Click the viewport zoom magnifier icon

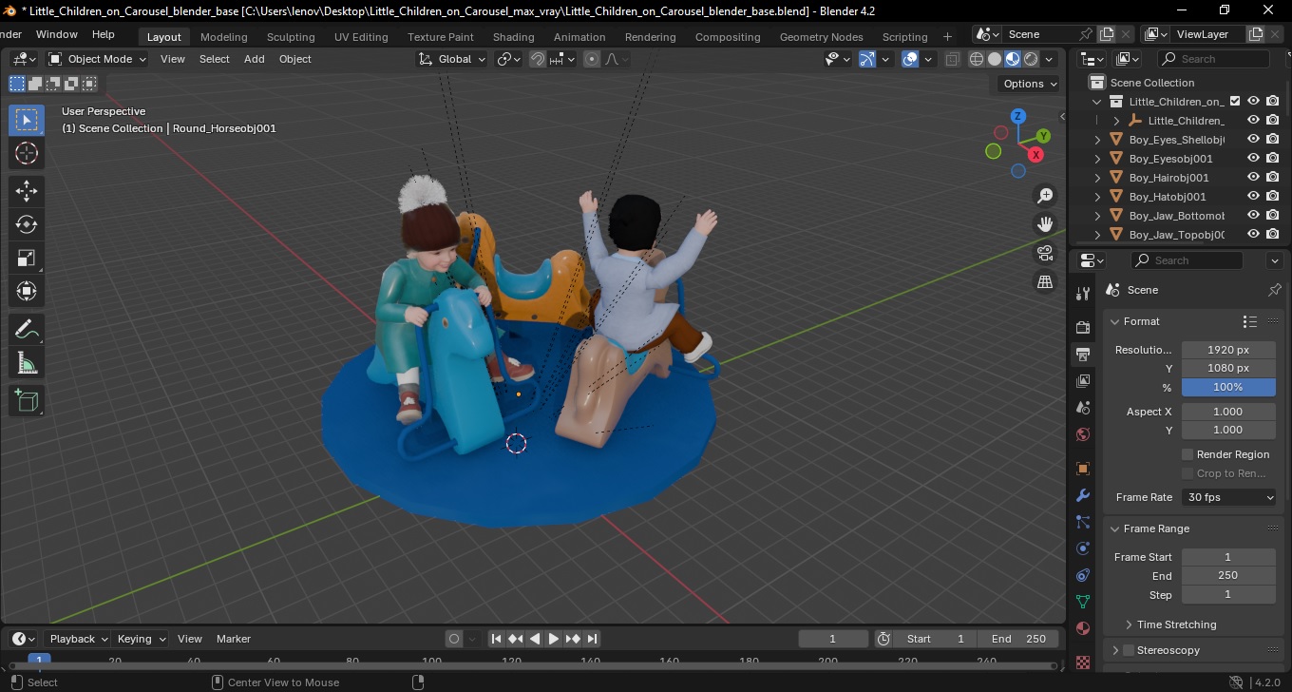[x=1045, y=196]
